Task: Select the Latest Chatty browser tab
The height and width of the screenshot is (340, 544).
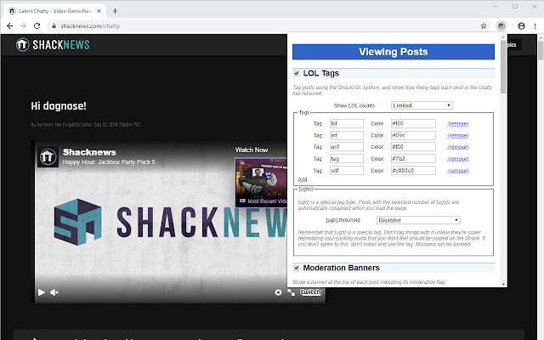Action: [x=55, y=11]
